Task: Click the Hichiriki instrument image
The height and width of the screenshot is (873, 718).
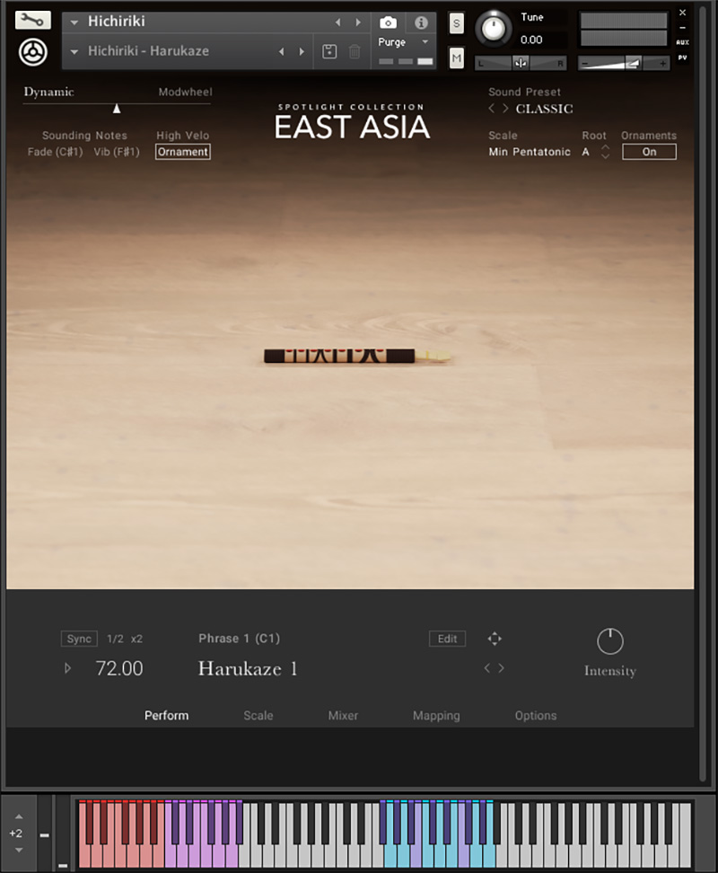Action: point(356,356)
